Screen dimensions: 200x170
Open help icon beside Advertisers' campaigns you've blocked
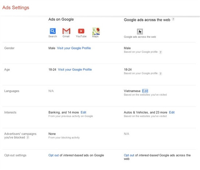[x=28, y=138]
